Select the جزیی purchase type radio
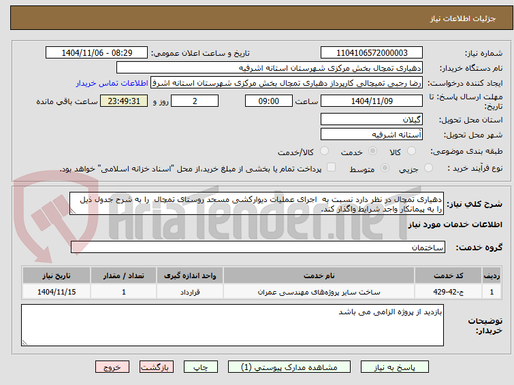The image size is (514, 385). point(428,168)
